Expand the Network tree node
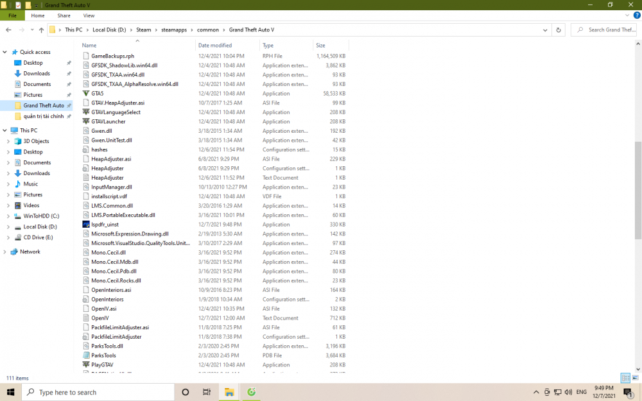The image size is (642, 401). coord(7,252)
